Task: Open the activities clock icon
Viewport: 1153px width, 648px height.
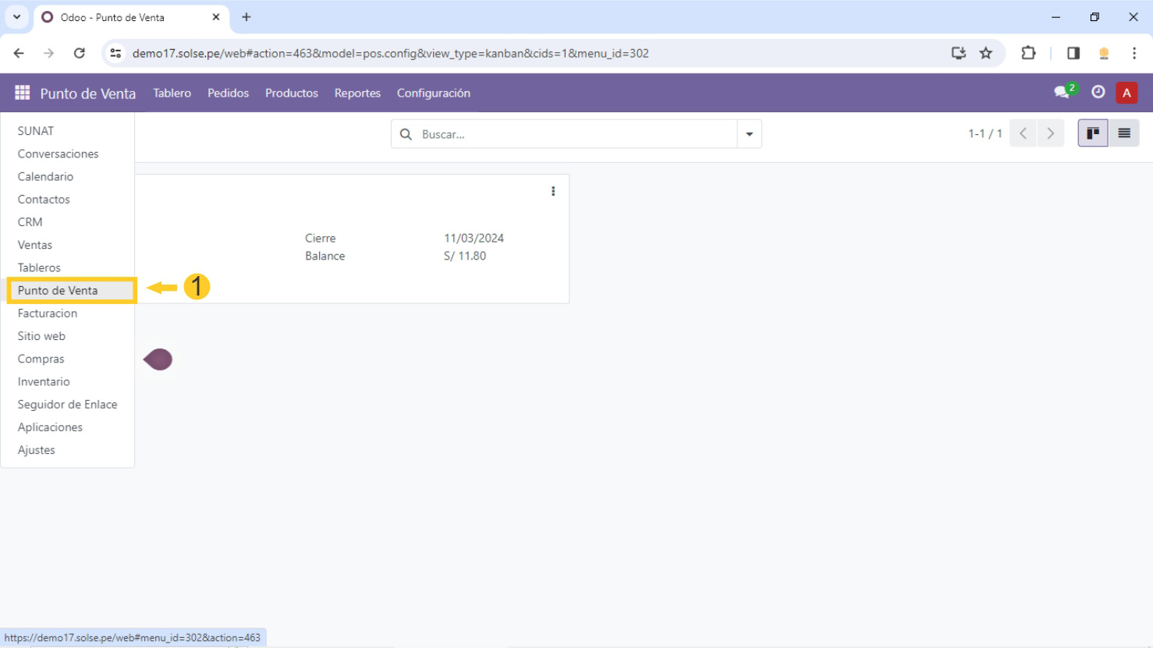Action: (1098, 92)
